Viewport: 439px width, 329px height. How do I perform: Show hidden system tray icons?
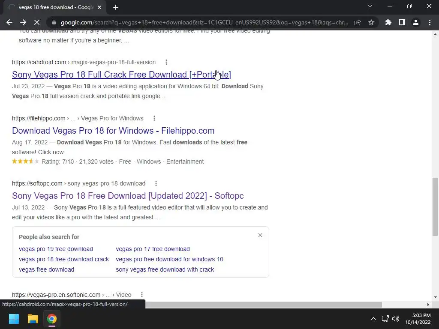point(373,319)
